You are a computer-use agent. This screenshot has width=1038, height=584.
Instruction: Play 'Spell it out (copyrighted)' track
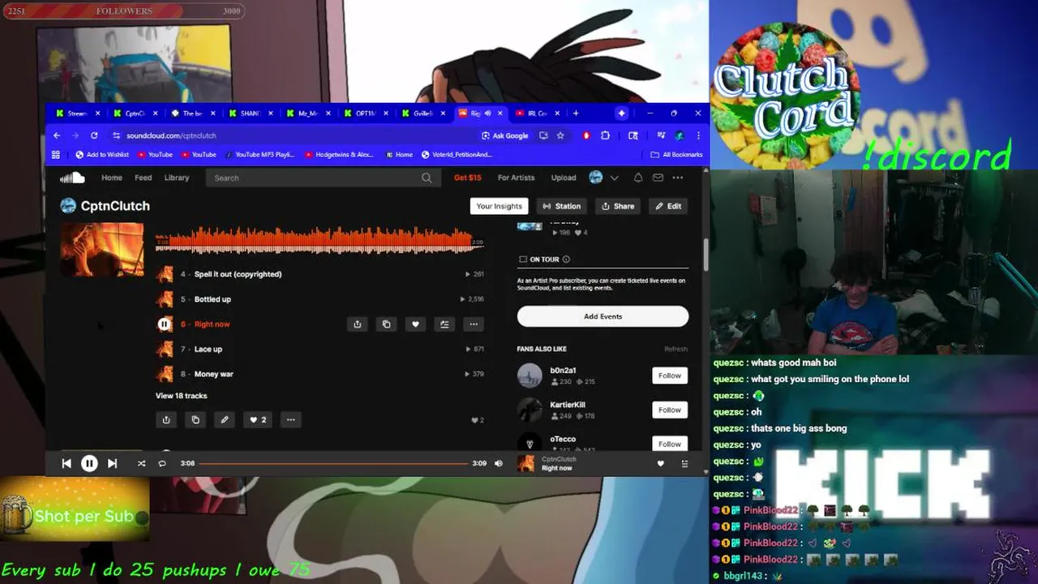click(238, 274)
